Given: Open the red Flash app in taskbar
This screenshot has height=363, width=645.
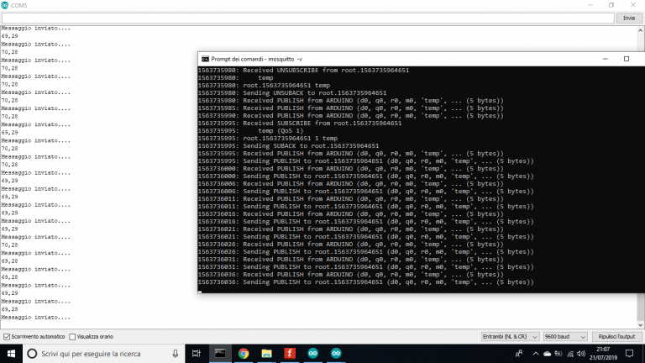Looking at the screenshot, I should click(x=290, y=354).
